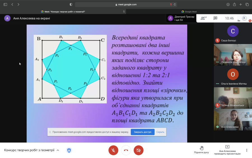Click the Закрыть доступ button
The height and width of the screenshot is (158, 252).
click(143, 132)
